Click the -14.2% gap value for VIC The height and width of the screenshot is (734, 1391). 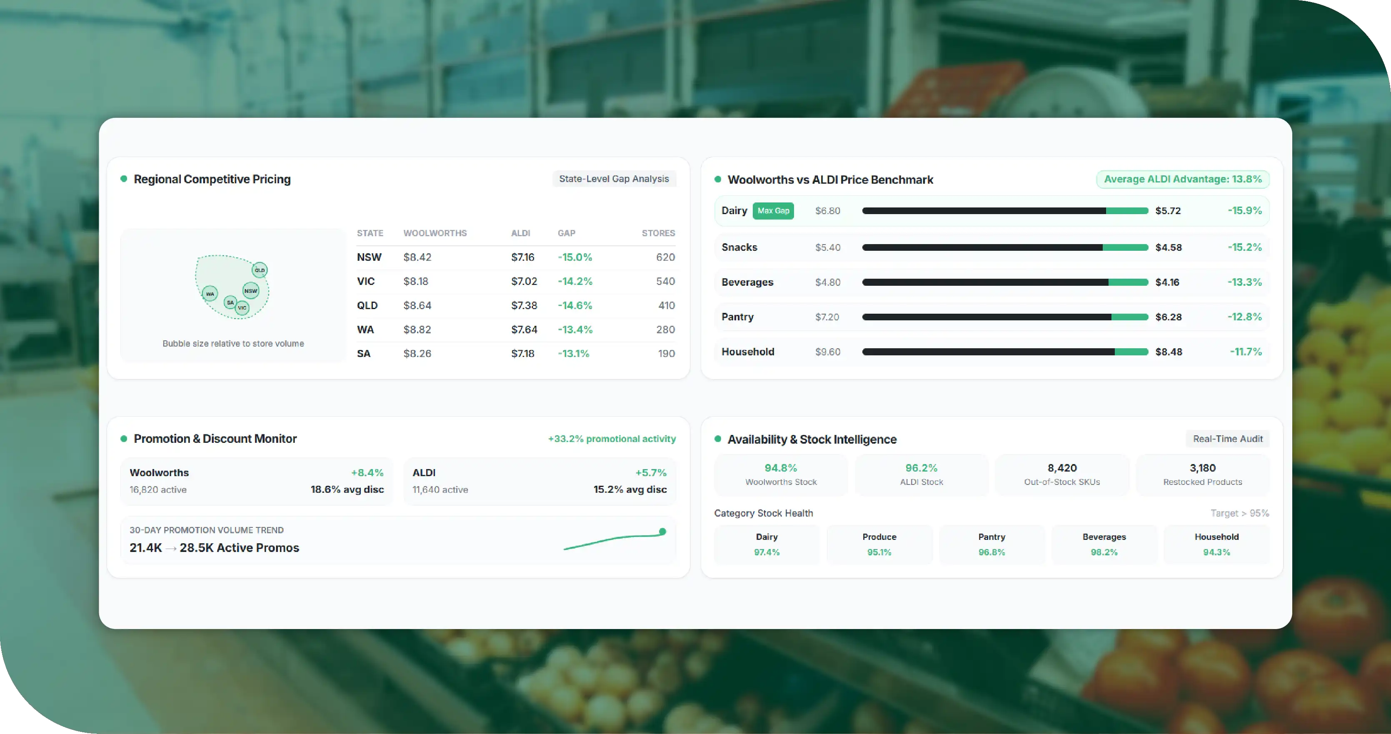575,281
